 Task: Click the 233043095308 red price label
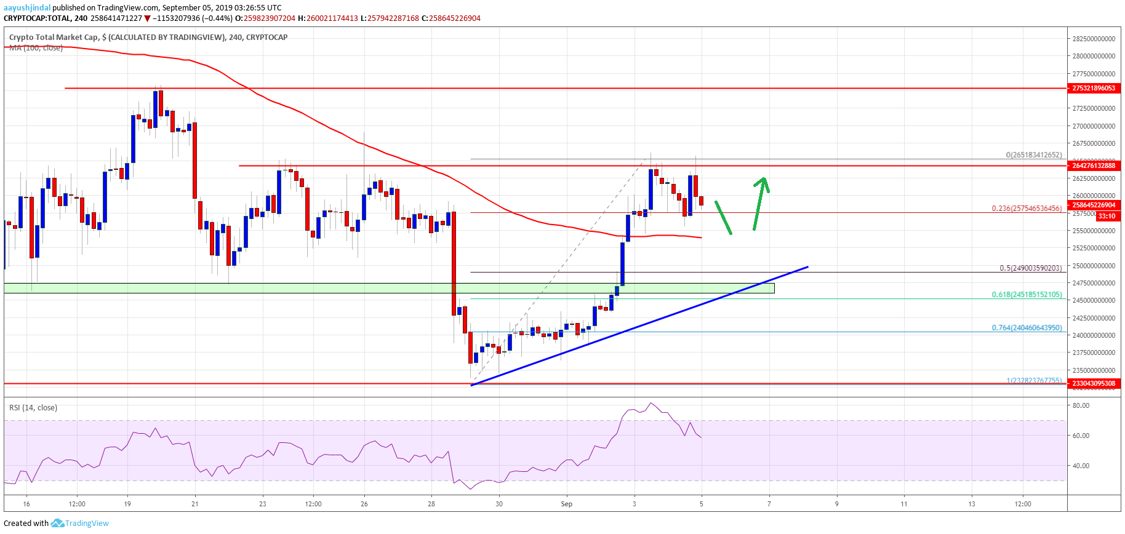click(1094, 383)
